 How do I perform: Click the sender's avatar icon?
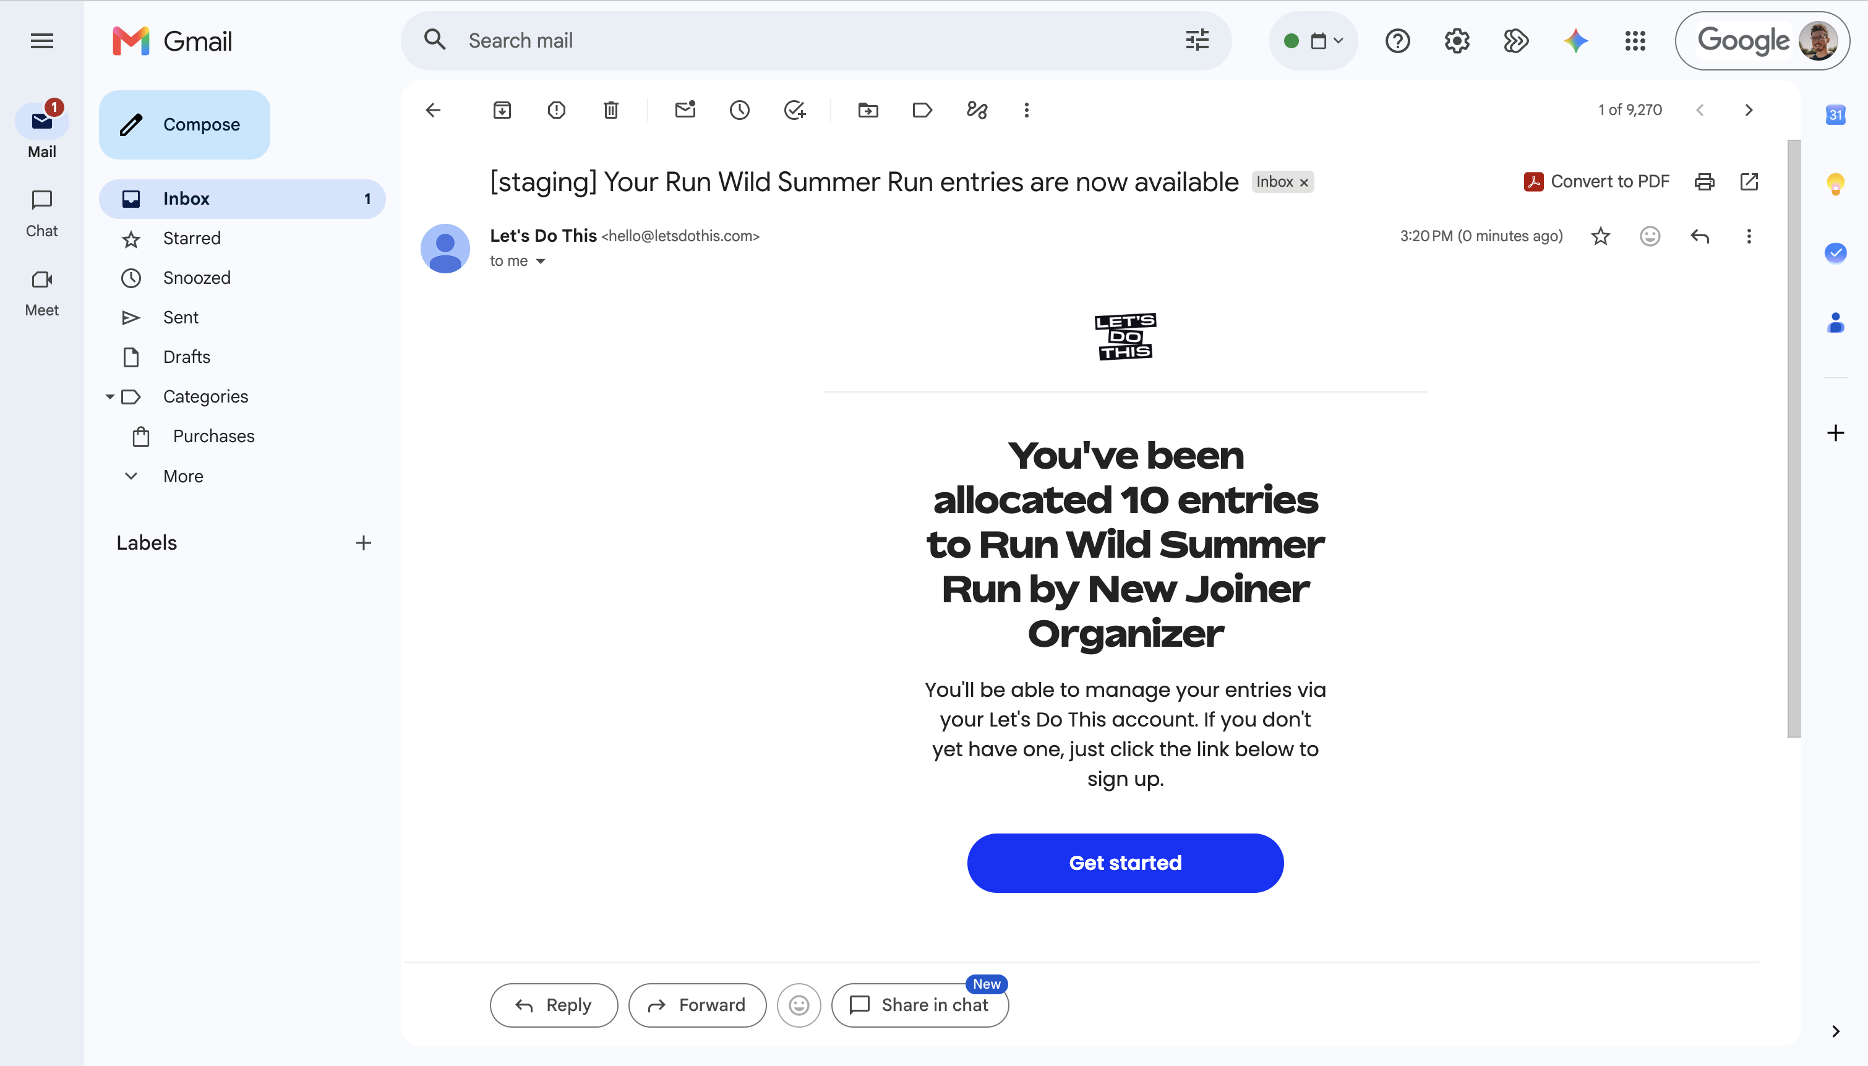pyautogui.click(x=445, y=248)
